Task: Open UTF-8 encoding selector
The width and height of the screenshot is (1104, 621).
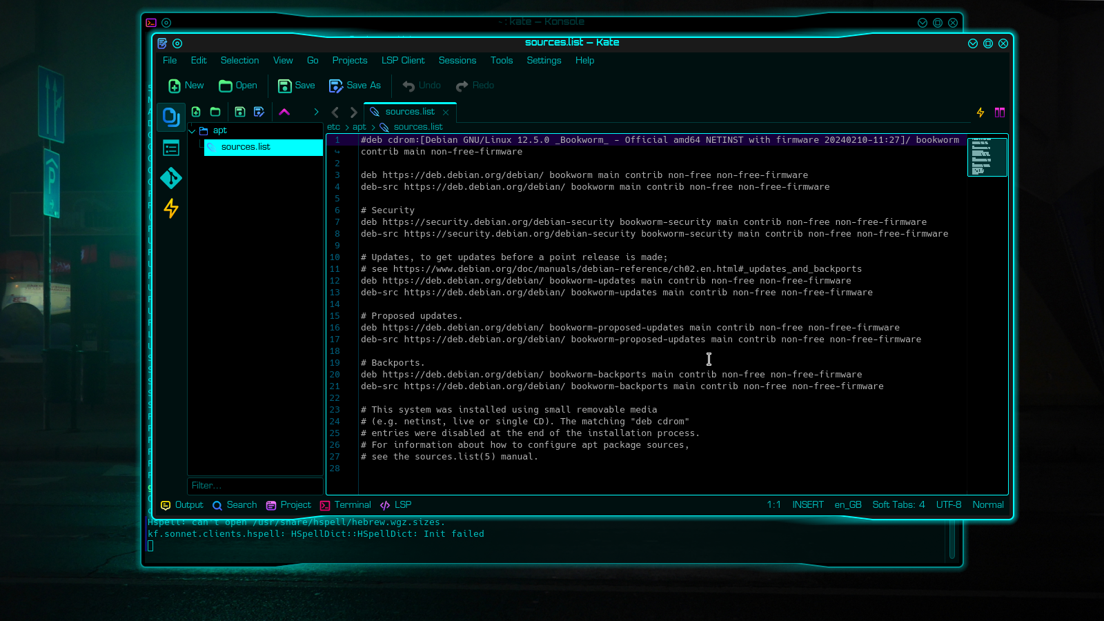Action: [949, 505]
